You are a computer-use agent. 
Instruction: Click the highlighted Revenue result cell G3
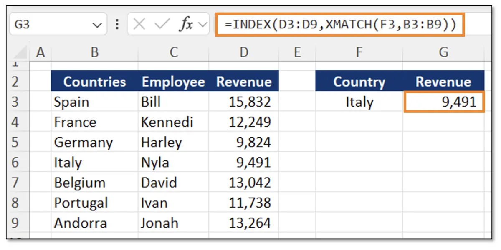pyautogui.click(x=443, y=102)
